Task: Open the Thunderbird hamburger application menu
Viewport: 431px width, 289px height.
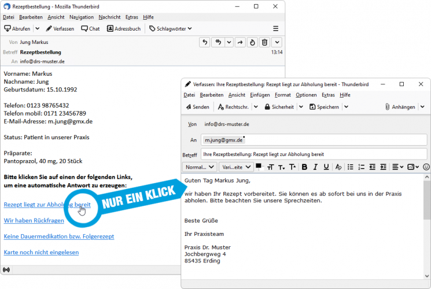Action: pos(275,28)
